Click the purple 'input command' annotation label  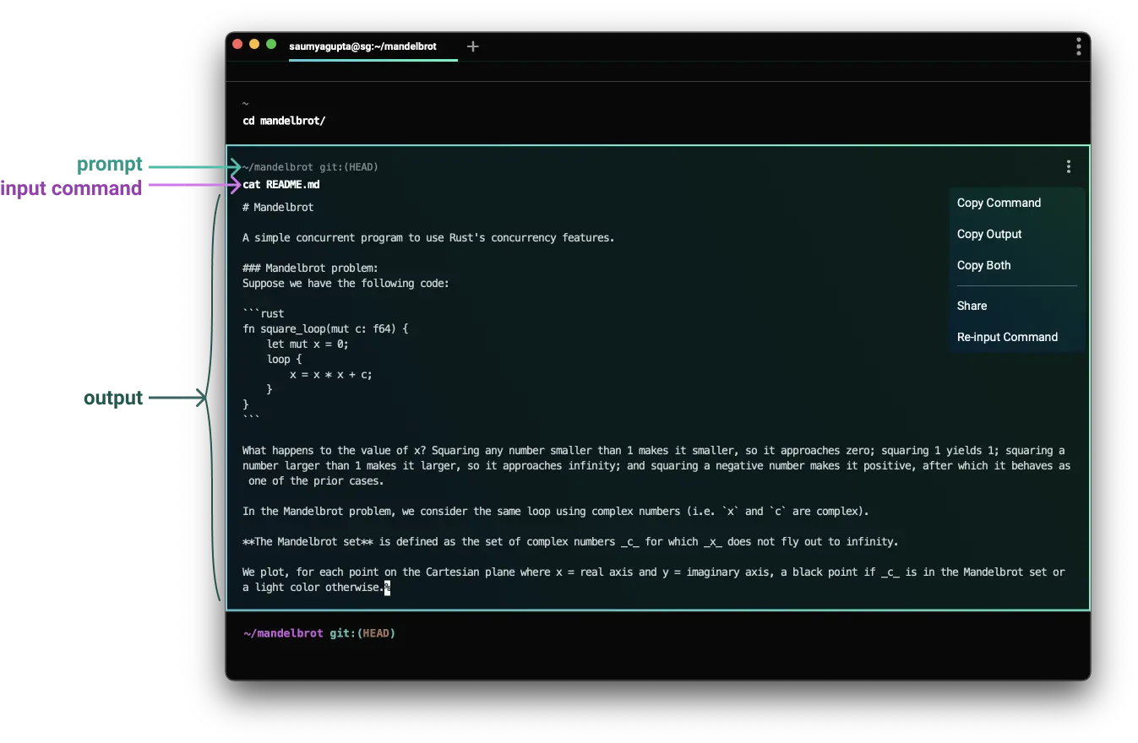coord(71,187)
